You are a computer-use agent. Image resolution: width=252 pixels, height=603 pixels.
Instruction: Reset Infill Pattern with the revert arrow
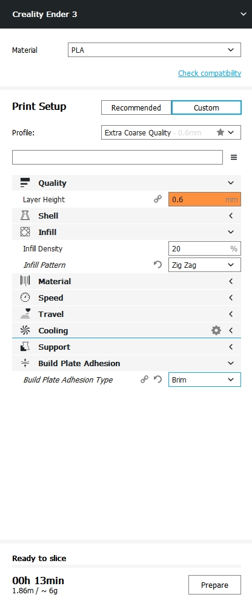click(157, 265)
